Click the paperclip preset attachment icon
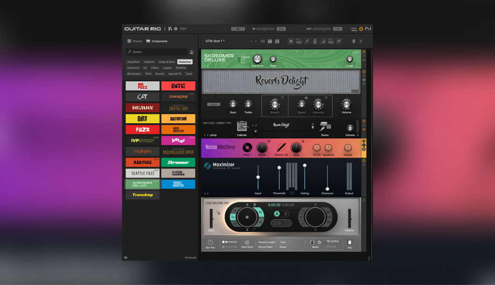Image resolution: width=495 pixels, height=285 pixels. [x=339, y=41]
